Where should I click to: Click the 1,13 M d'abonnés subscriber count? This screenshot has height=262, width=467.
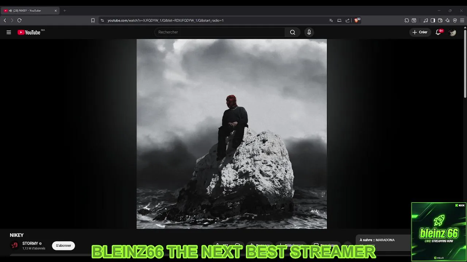[34, 249]
